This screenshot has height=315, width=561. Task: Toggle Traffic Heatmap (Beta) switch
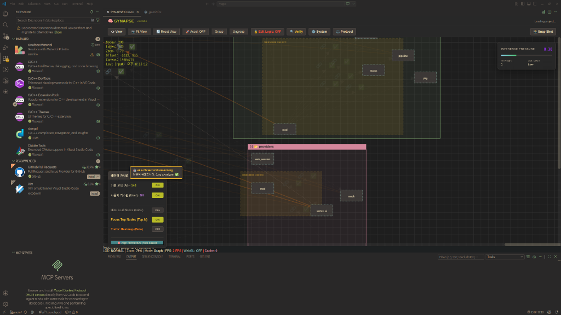tap(157, 229)
